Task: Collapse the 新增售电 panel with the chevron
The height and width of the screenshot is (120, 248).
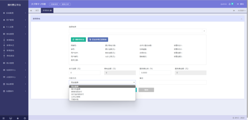Action: 241,19
